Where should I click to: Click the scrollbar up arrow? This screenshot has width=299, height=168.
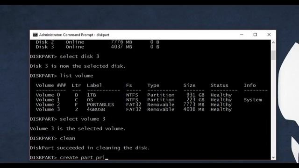(273, 42)
